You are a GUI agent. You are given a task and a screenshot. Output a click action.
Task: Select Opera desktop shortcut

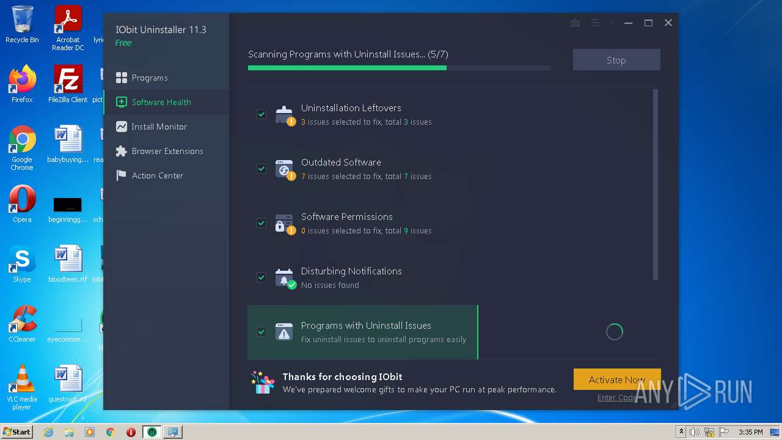[22, 204]
